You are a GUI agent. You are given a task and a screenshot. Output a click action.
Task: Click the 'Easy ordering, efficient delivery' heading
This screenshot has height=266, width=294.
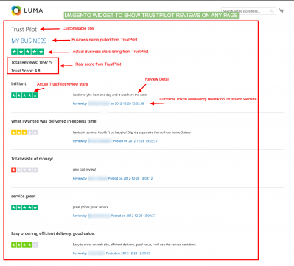[53, 233]
